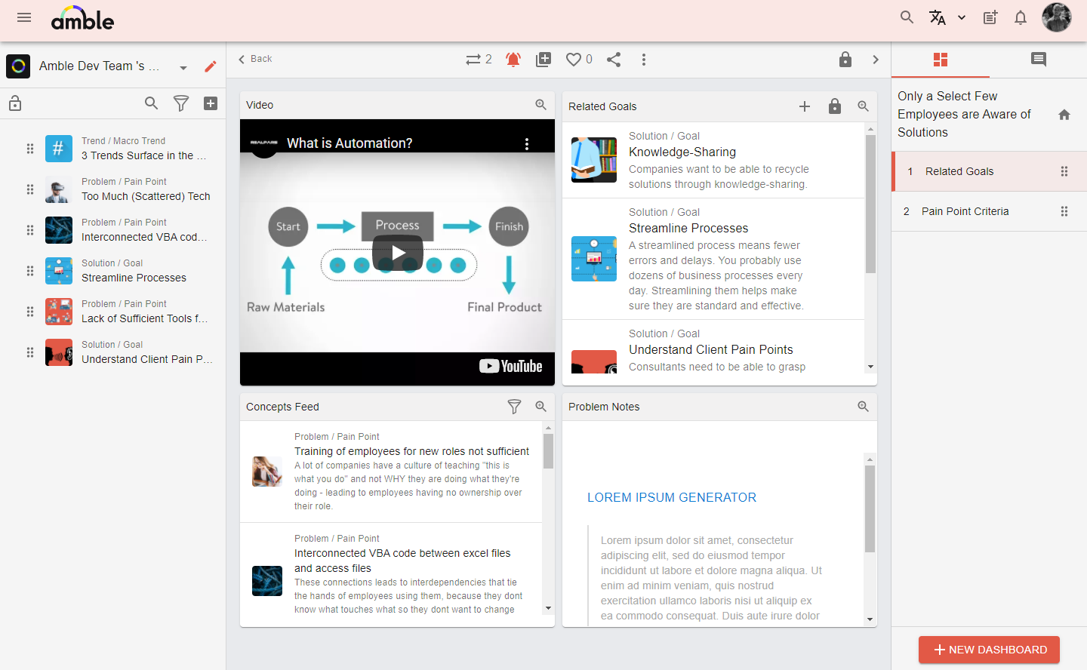Screen dimensions: 1087x670
Task: Open the 'What is Automation?' video title
Action: [x=350, y=143]
